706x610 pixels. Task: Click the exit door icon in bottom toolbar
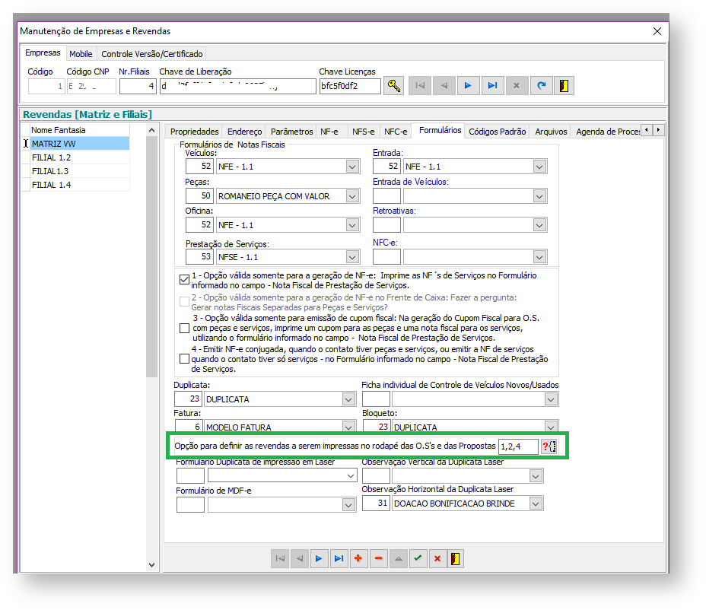pyautogui.click(x=456, y=558)
